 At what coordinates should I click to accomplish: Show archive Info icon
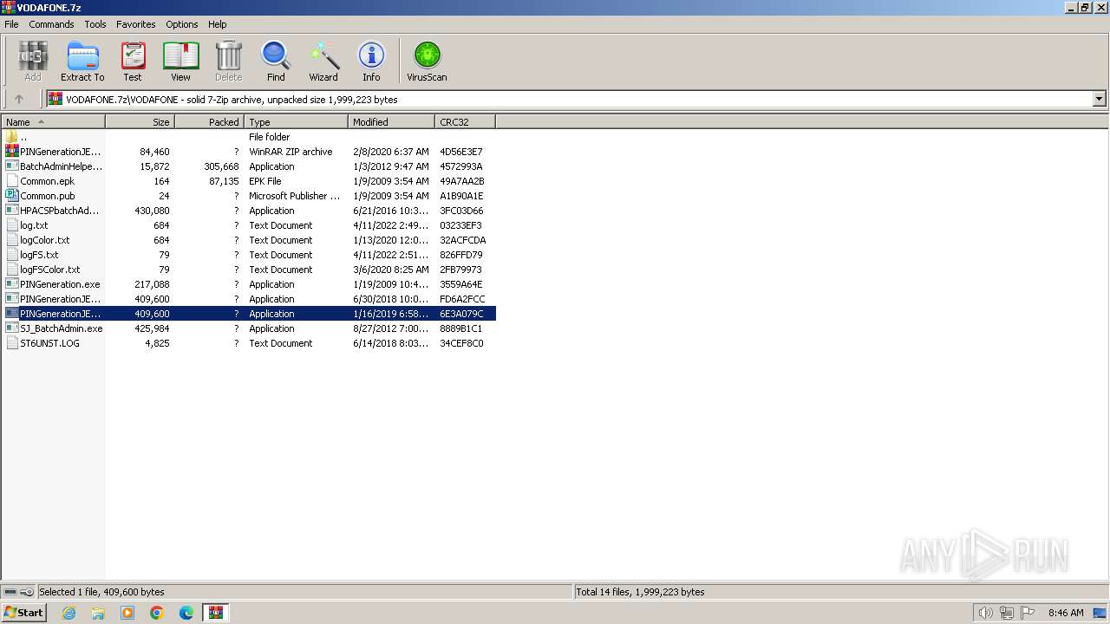371,62
